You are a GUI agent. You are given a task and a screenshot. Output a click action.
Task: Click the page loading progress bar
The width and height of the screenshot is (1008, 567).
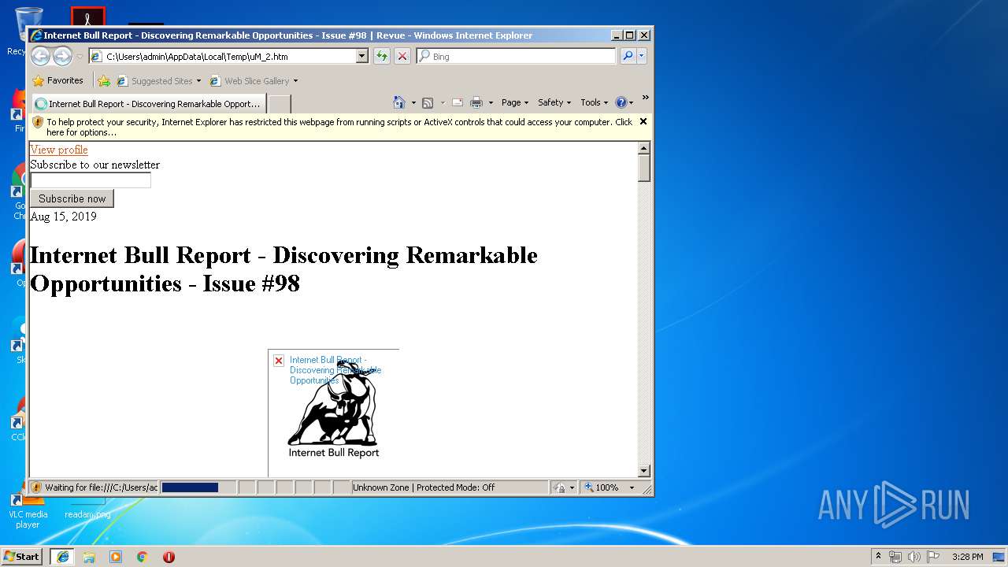(199, 487)
